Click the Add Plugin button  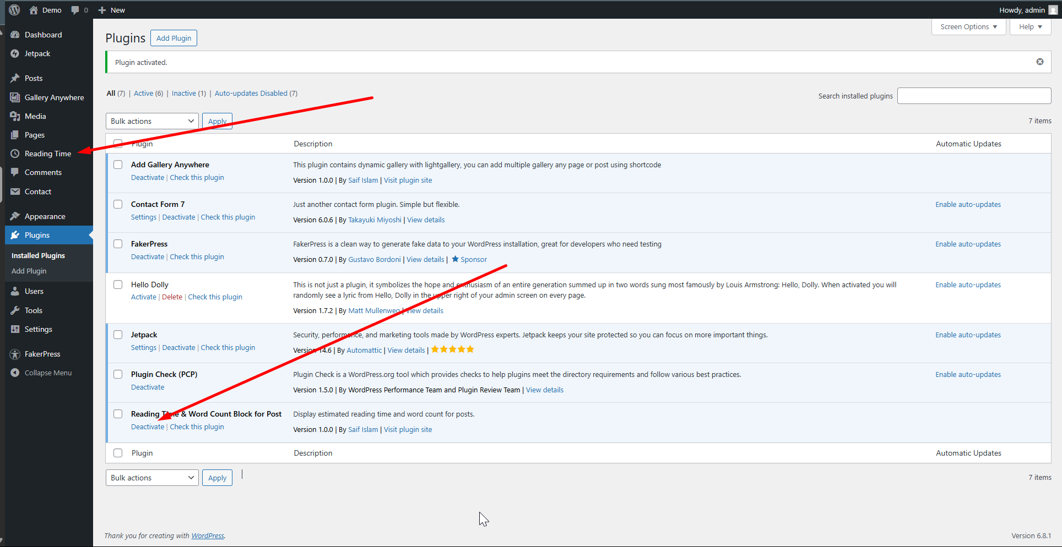(174, 38)
